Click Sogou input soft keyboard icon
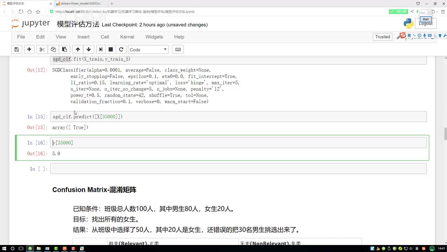Screen dimensions: 447x252 click(x=430, y=36)
